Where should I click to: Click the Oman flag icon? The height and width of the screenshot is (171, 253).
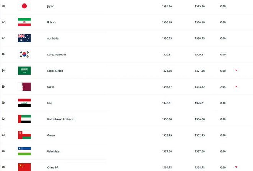click(x=25, y=135)
